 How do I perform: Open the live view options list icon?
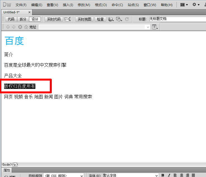coord(155,27)
